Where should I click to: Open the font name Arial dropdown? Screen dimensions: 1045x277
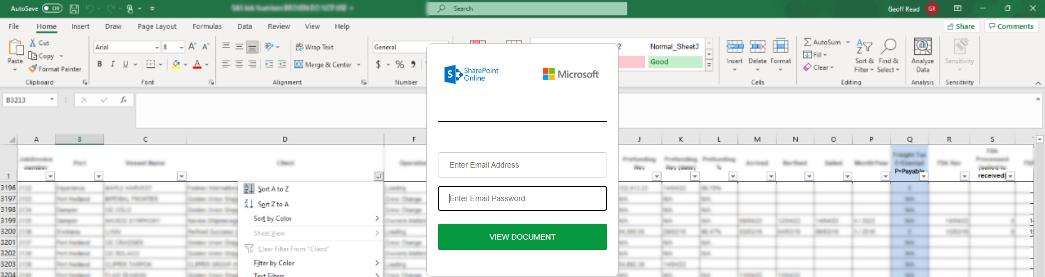pyautogui.click(x=157, y=47)
